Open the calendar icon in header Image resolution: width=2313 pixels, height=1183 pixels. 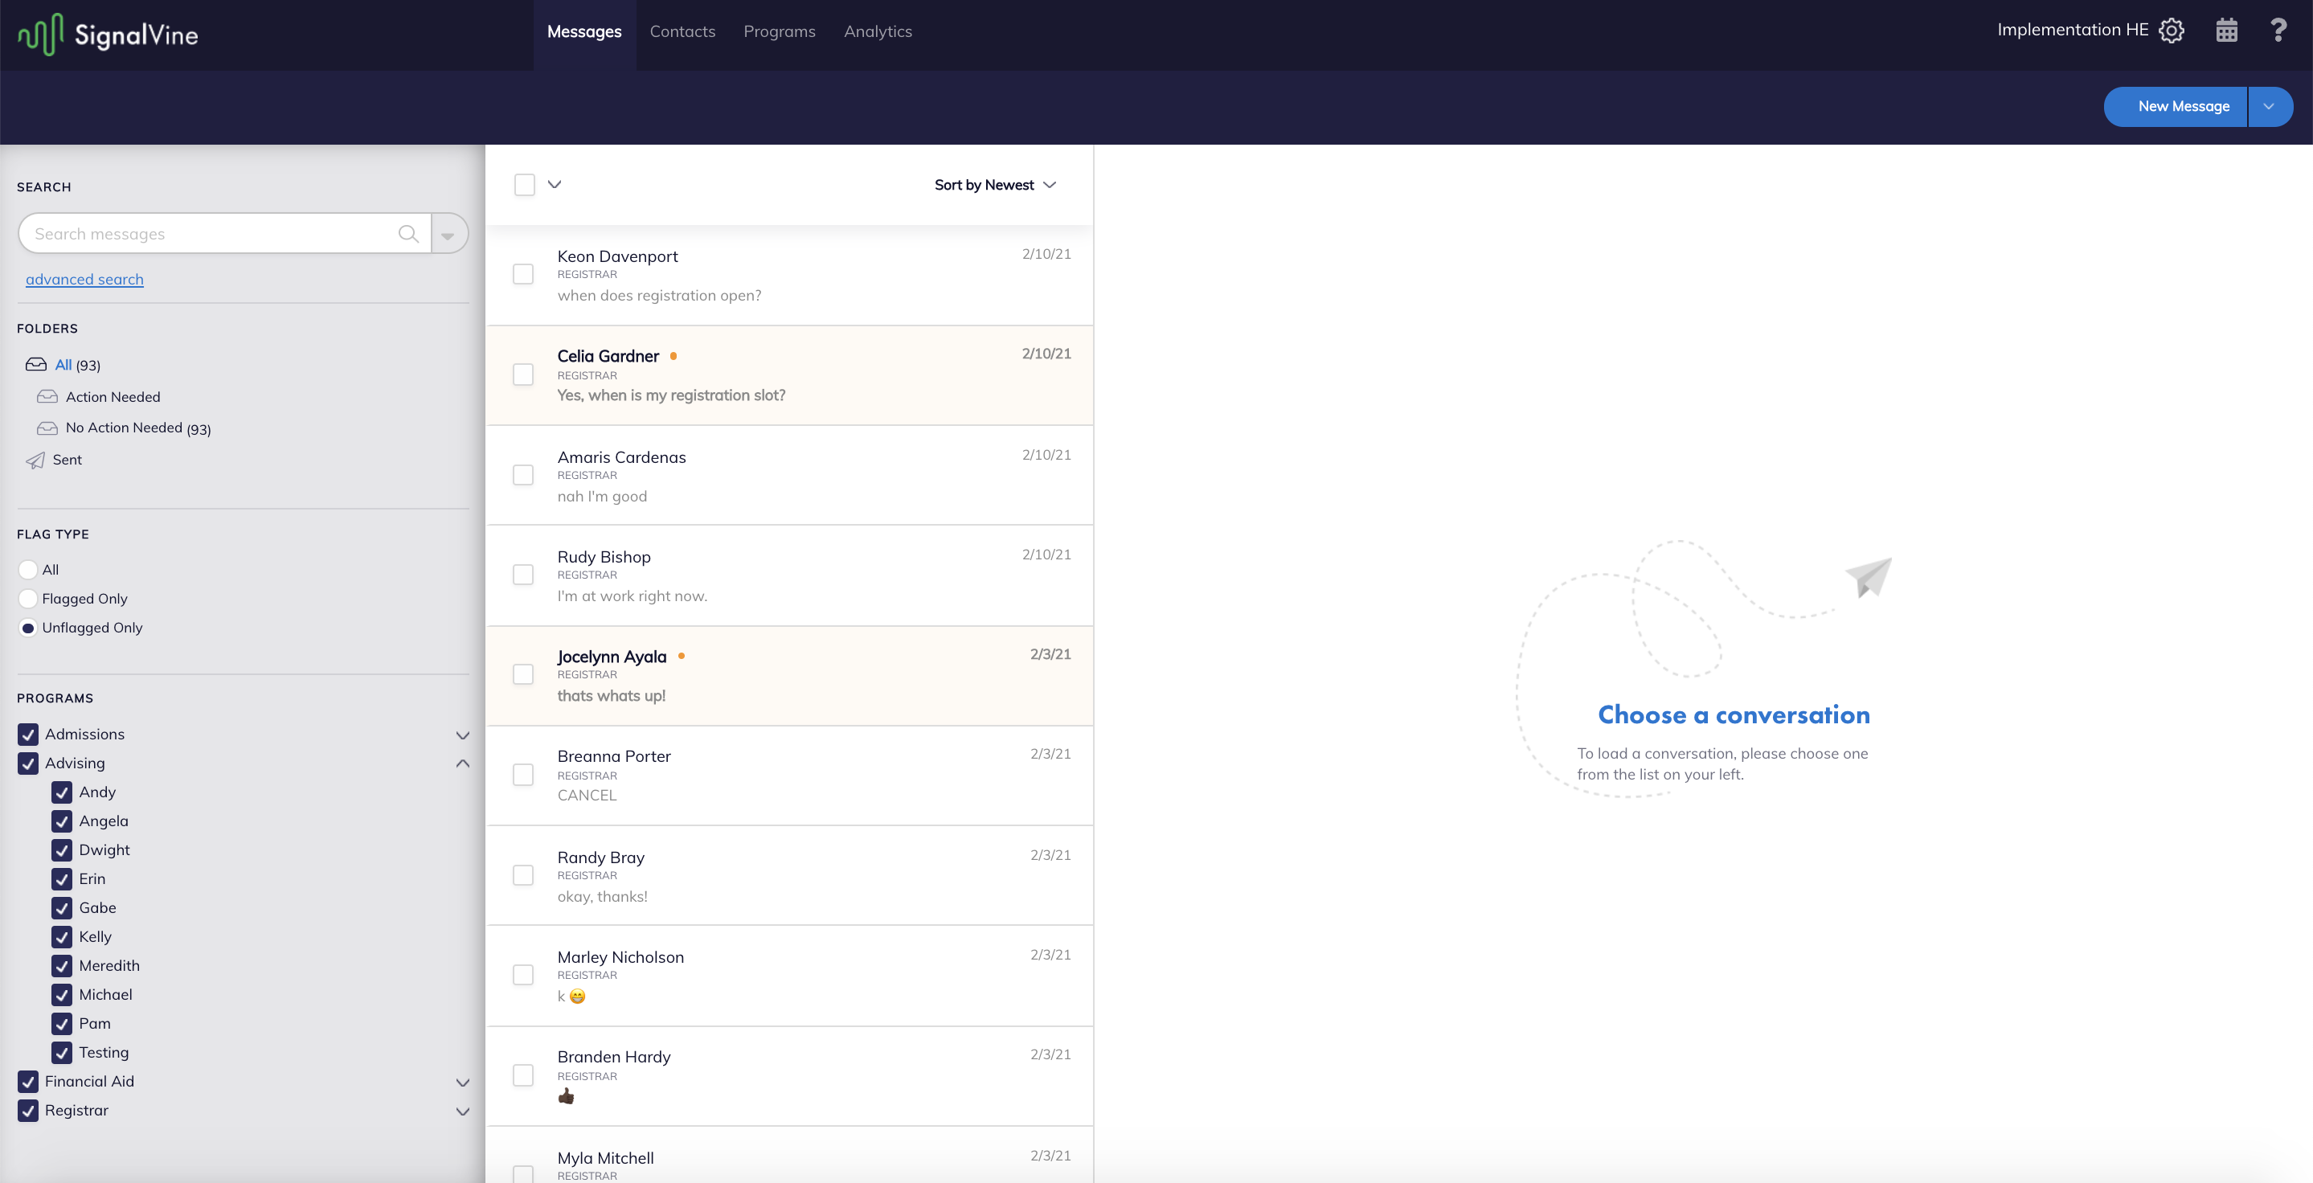tap(2227, 31)
